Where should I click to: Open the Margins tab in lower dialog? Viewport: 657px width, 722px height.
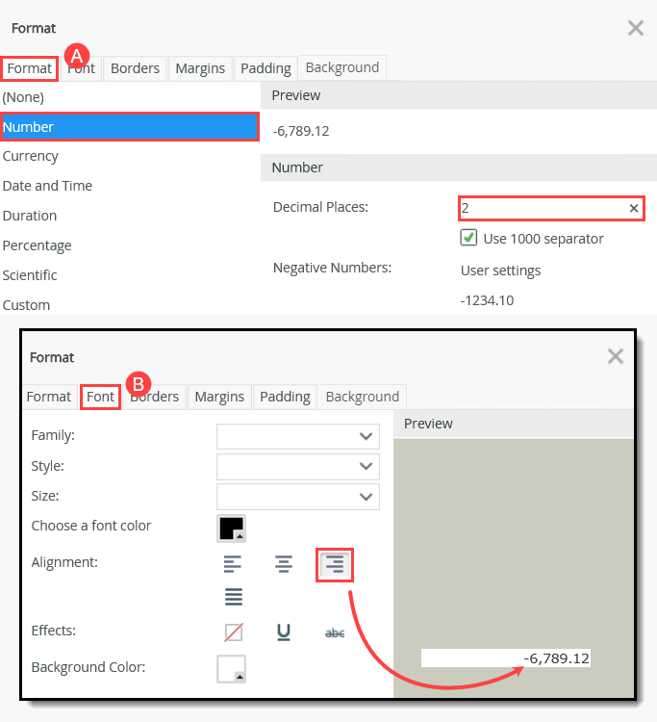pyautogui.click(x=219, y=397)
